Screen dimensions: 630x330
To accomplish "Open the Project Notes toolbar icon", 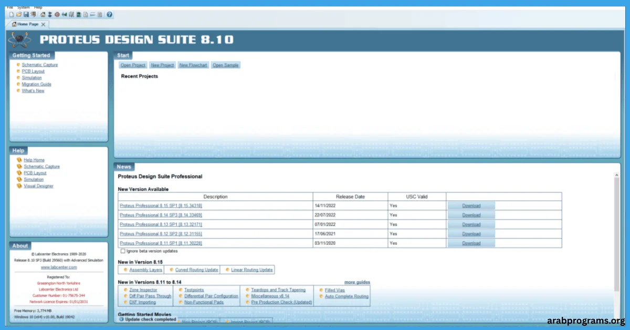I will coord(100,15).
